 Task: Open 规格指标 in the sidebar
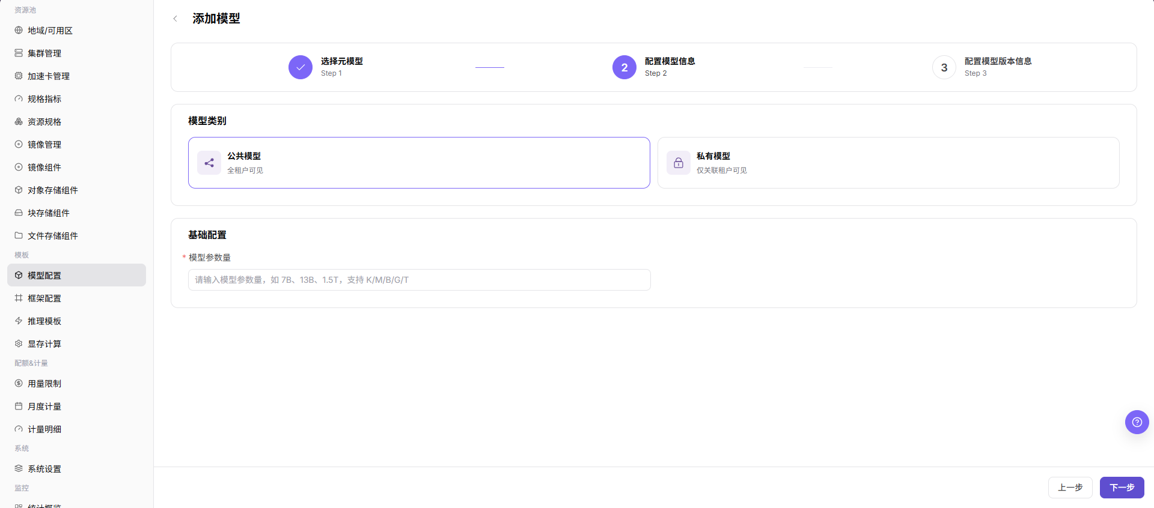tap(76, 98)
